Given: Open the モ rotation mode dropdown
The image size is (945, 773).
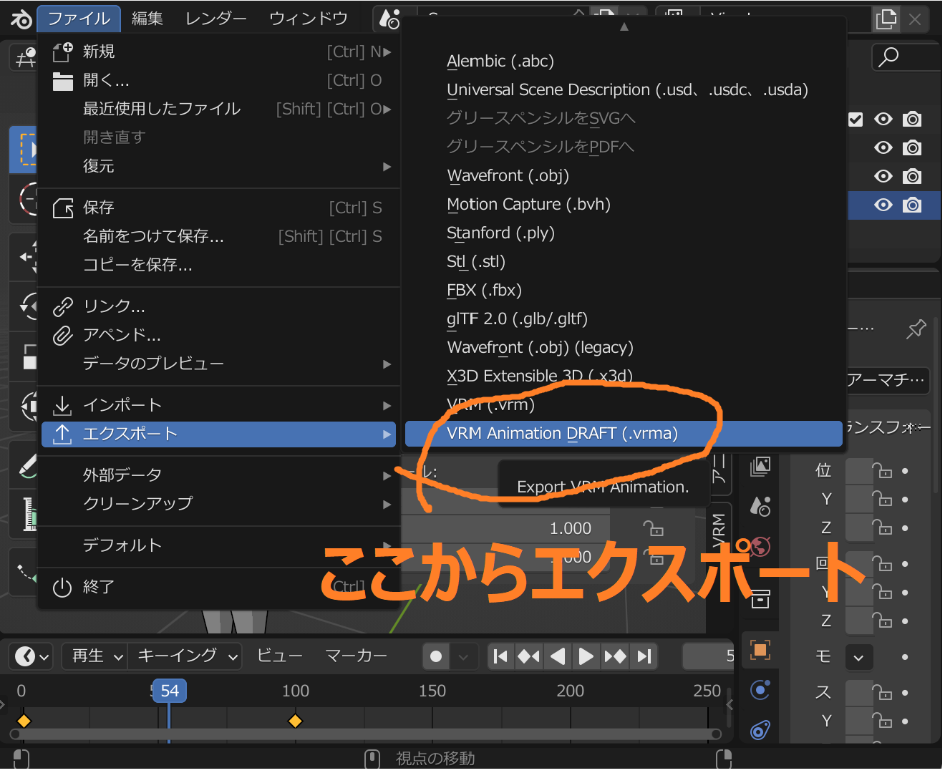Looking at the screenshot, I should tap(859, 657).
